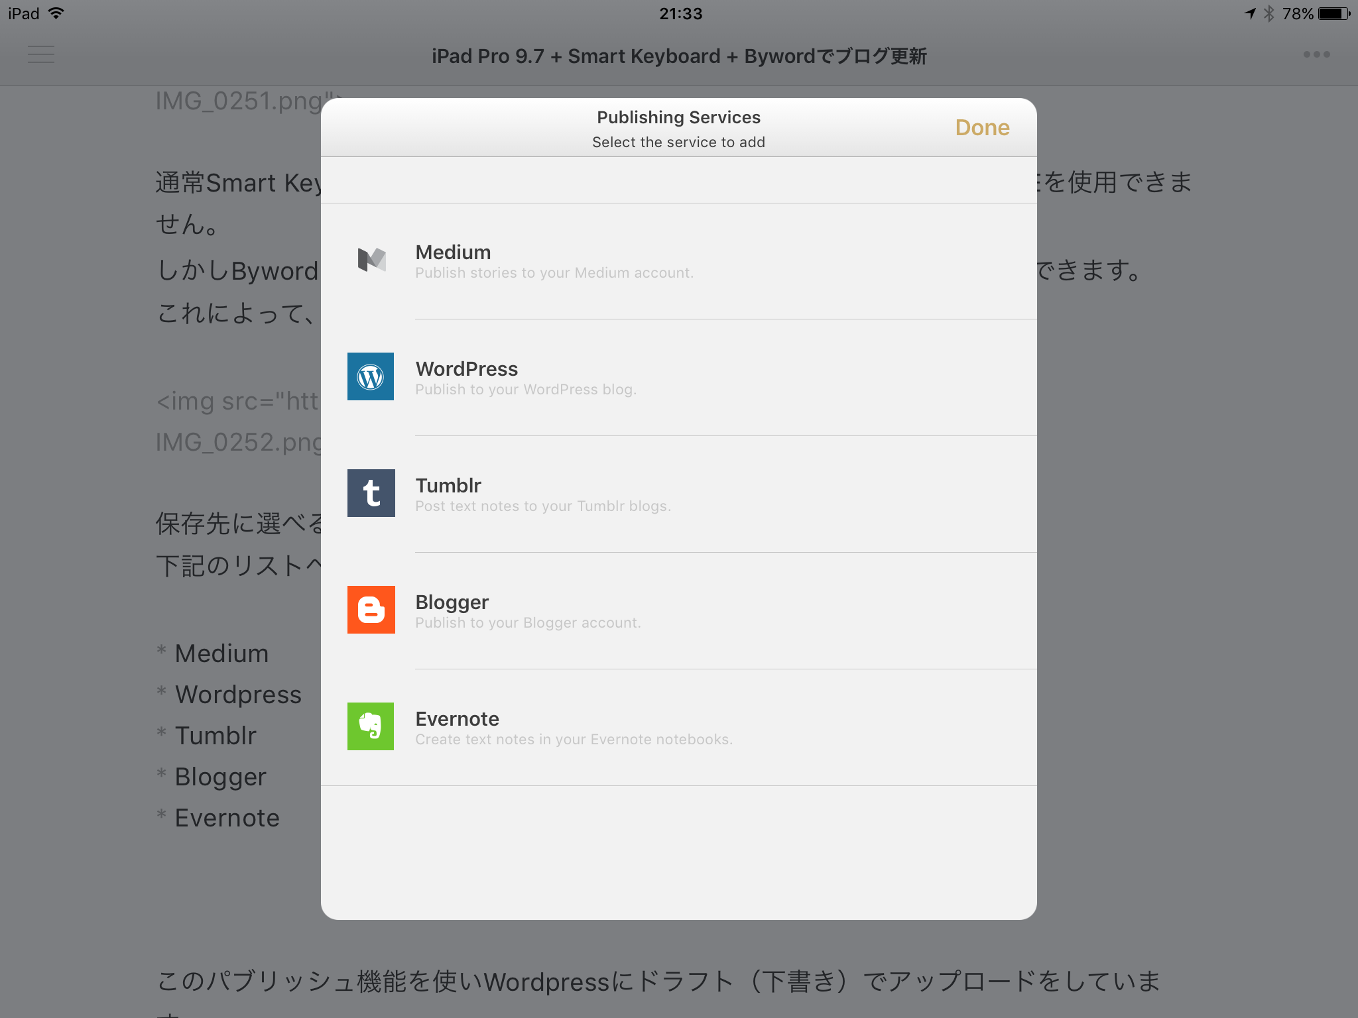Screen dimensions: 1358x1018
Task: Click the '78%' battery percentage
Action: point(1298,13)
